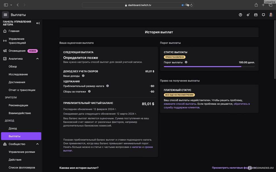This screenshot has width=276, height=172.
Task: Click the sparkle icon in top bar
Action: (248, 15)
